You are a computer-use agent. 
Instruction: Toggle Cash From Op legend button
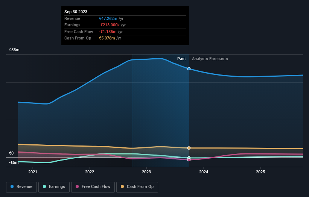tap(137, 187)
